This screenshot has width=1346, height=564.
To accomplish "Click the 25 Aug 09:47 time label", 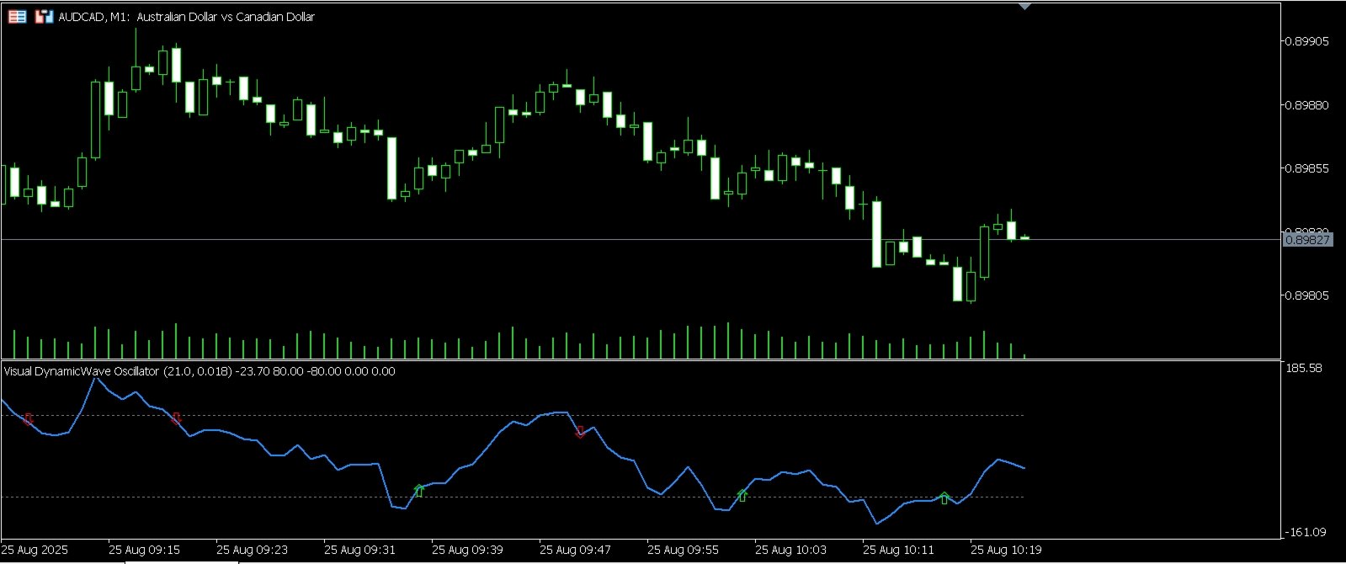I will [575, 550].
